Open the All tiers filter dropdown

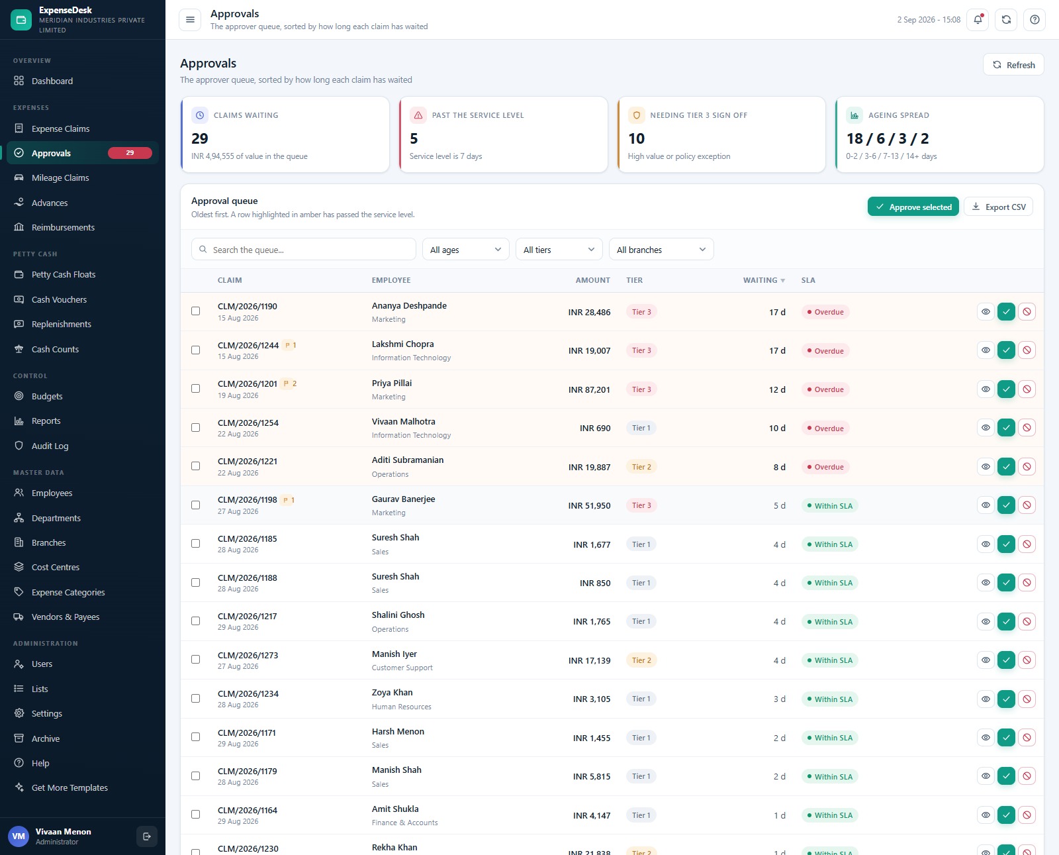(559, 250)
